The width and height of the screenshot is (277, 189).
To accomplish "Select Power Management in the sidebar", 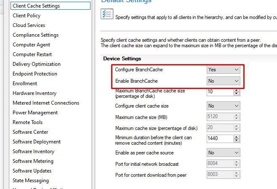I will 35,113.
